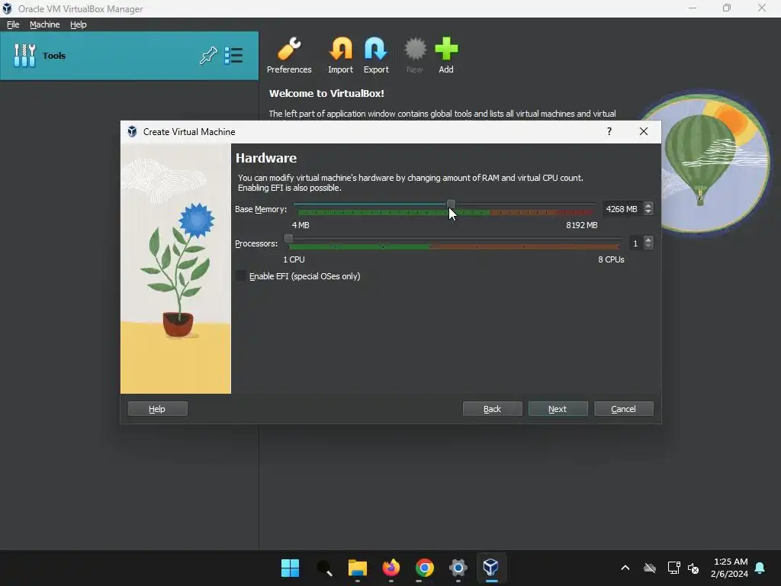Click the 8192 MB maximum memory label

pyautogui.click(x=581, y=225)
